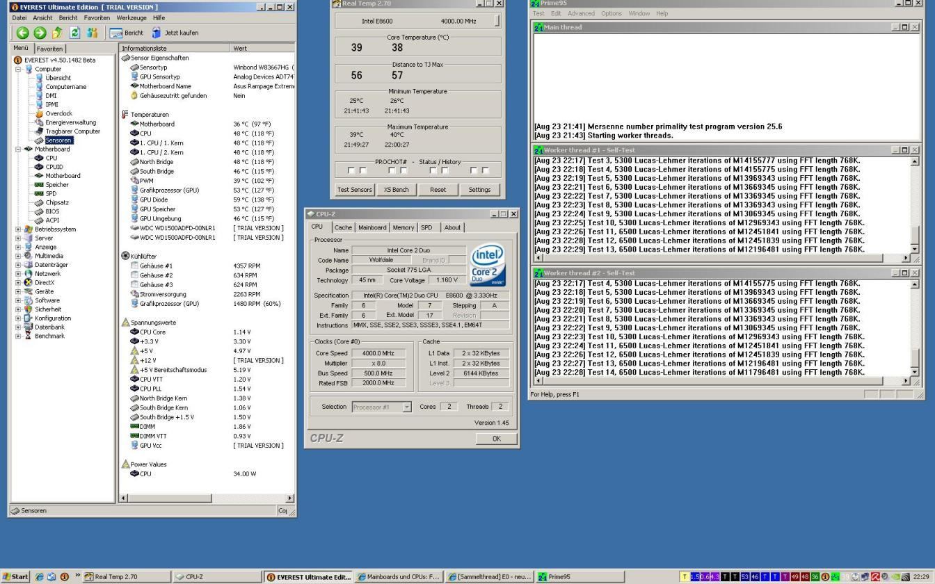Refresh the EVEREST sensor readings
Screen dimensions: 935x584
[74, 33]
